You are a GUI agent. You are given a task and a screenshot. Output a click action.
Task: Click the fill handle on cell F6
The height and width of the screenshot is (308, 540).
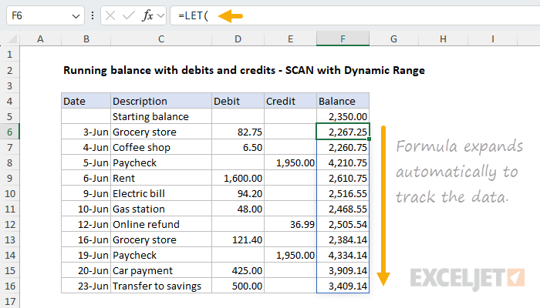370,139
